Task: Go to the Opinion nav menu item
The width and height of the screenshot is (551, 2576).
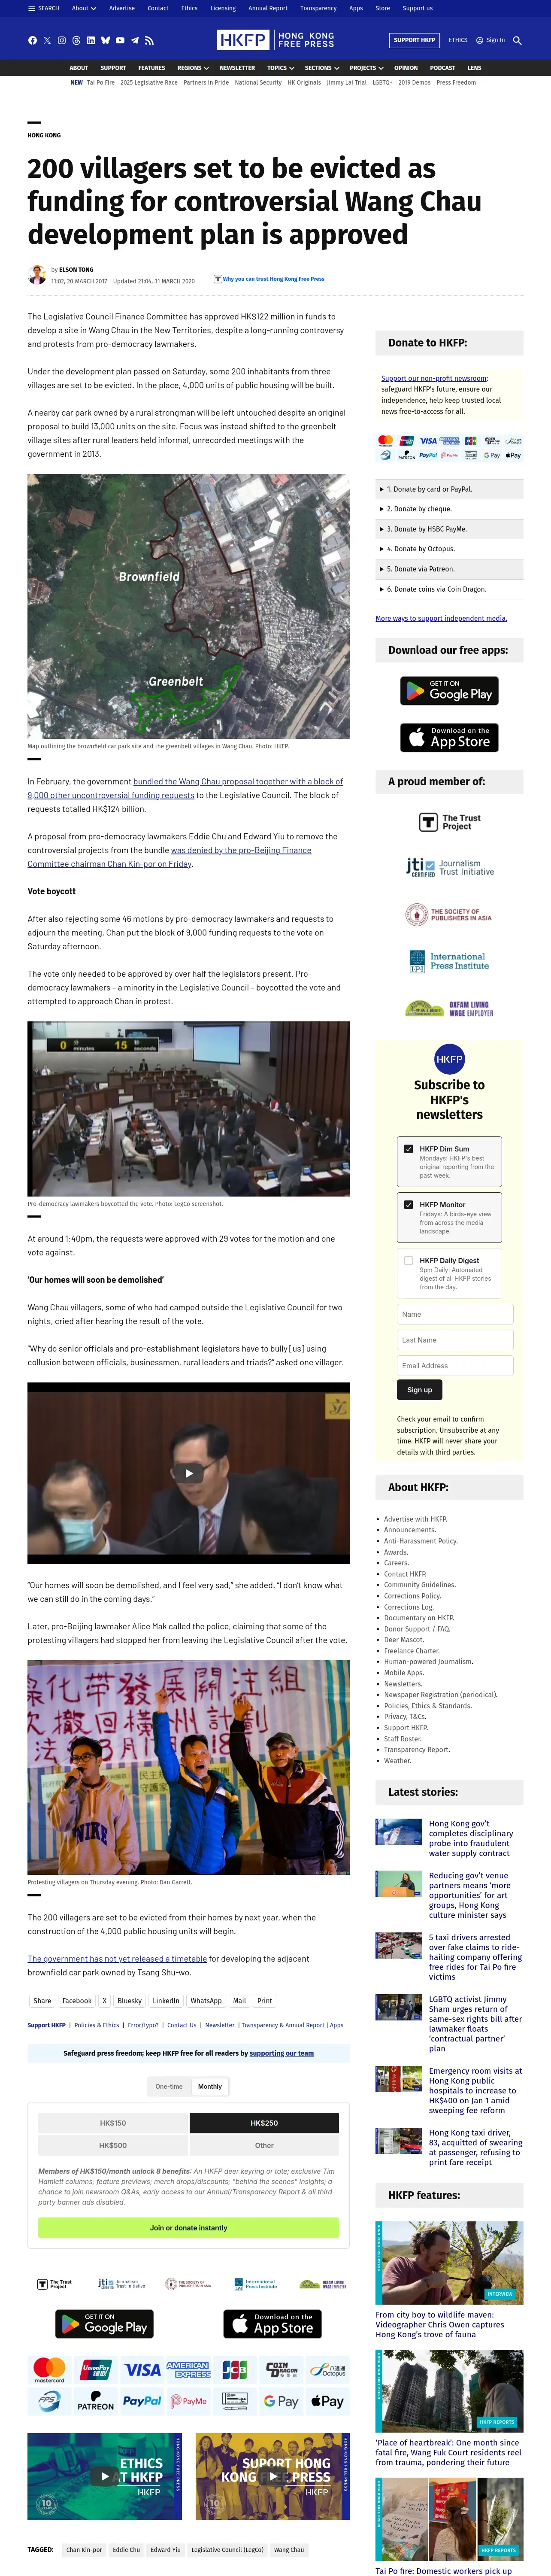Action: [x=406, y=68]
